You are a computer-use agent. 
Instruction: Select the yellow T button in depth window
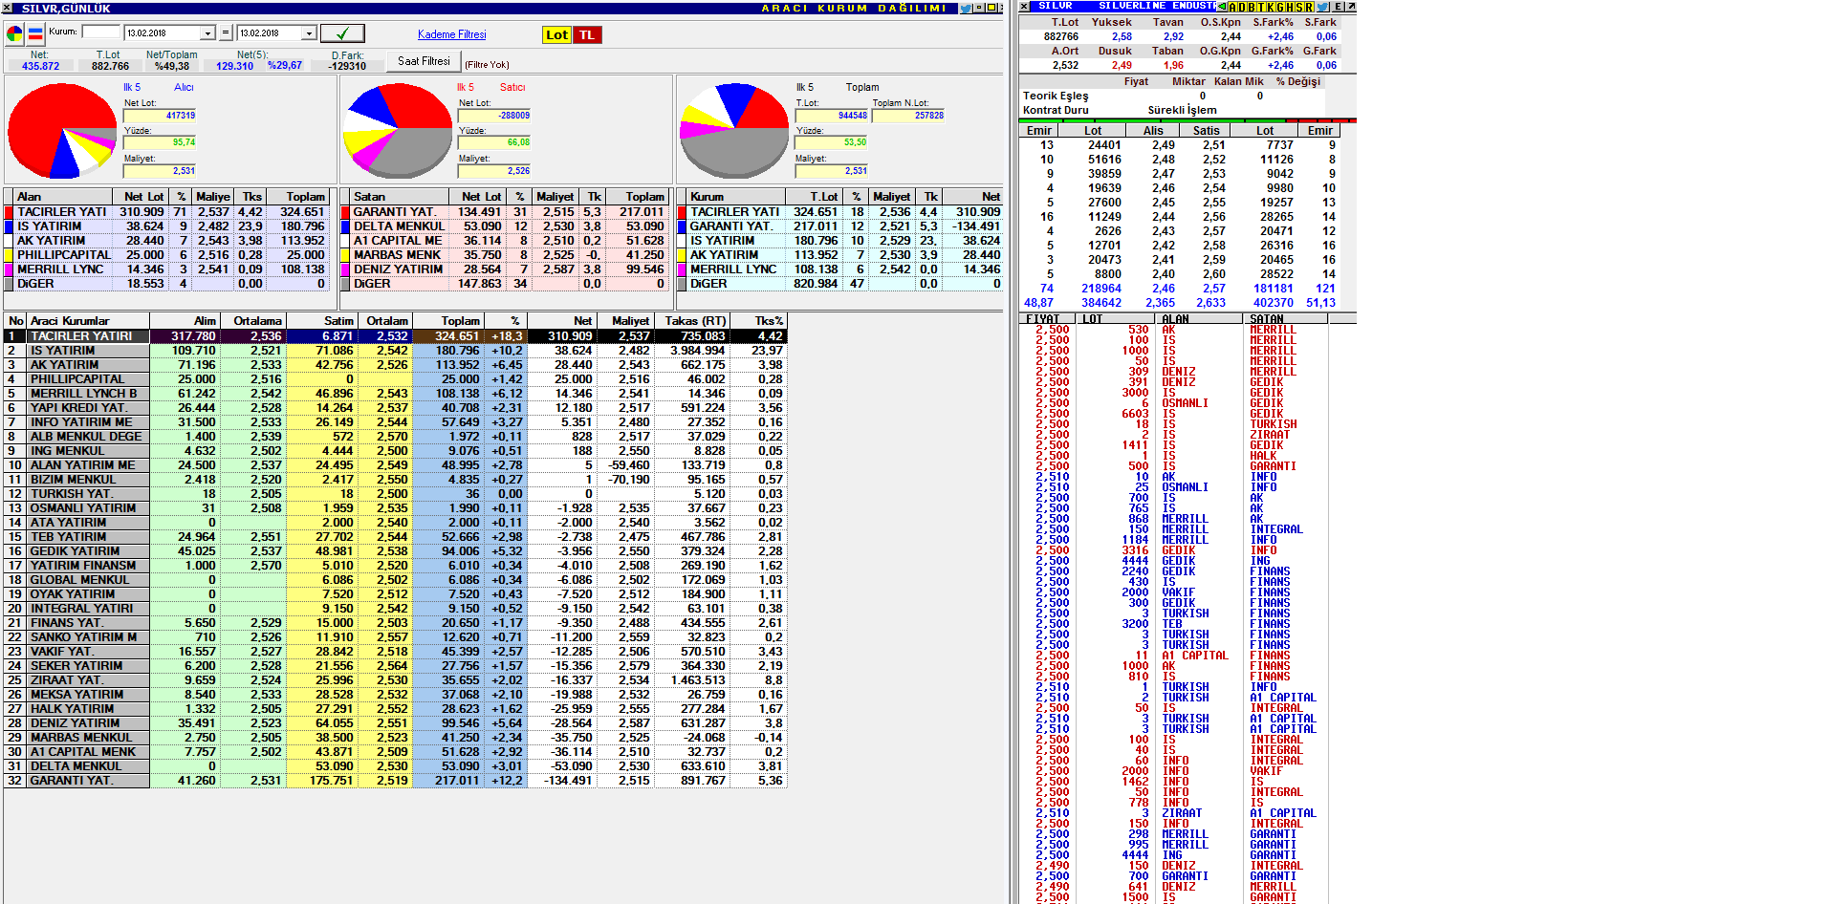point(1261,7)
